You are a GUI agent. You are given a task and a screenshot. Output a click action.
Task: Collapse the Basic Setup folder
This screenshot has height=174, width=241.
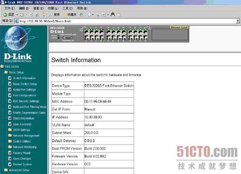pos(14,72)
